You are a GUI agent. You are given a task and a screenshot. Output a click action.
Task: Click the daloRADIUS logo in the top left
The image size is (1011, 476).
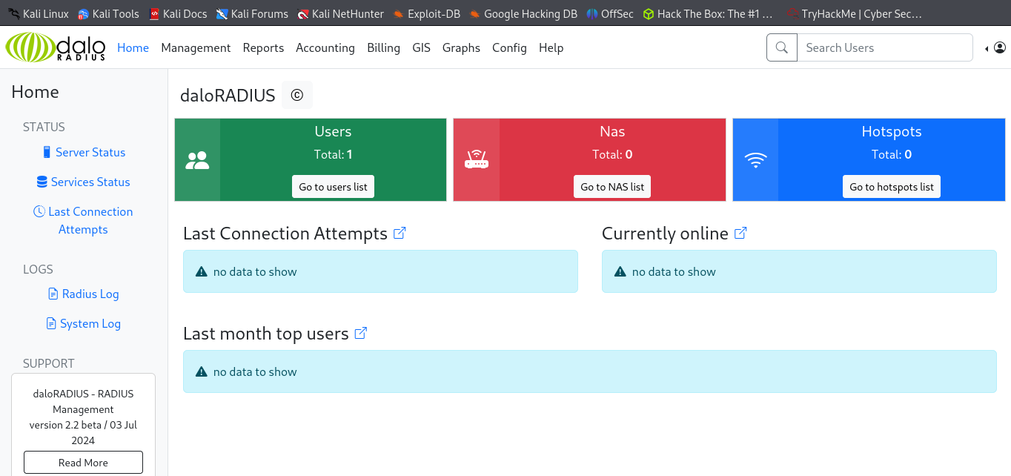click(x=55, y=47)
